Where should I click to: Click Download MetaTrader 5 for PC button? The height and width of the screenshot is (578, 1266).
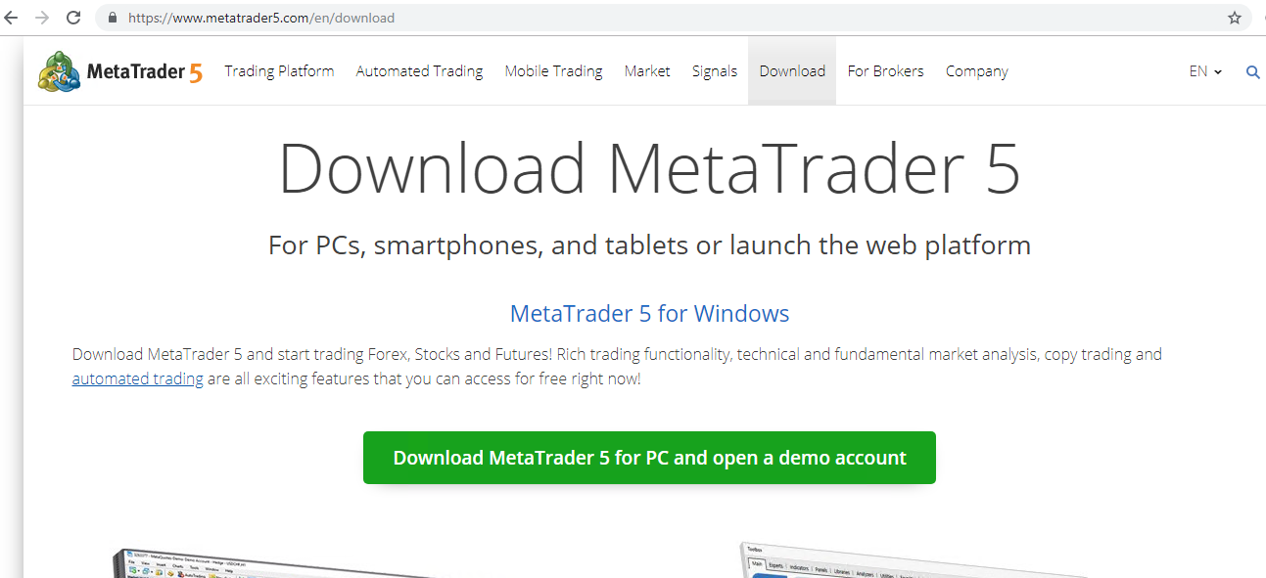pyautogui.click(x=649, y=457)
